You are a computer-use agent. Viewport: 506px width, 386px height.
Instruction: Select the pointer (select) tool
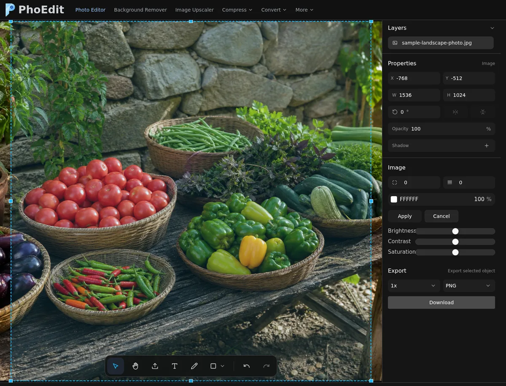[116, 366]
